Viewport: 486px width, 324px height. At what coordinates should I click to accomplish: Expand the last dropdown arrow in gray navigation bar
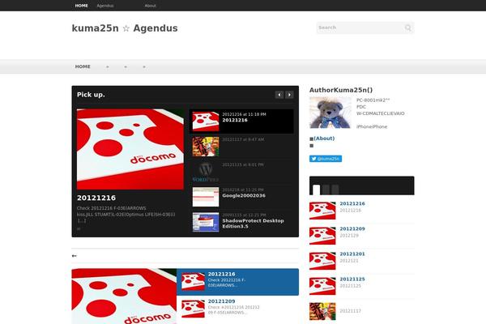(x=144, y=66)
